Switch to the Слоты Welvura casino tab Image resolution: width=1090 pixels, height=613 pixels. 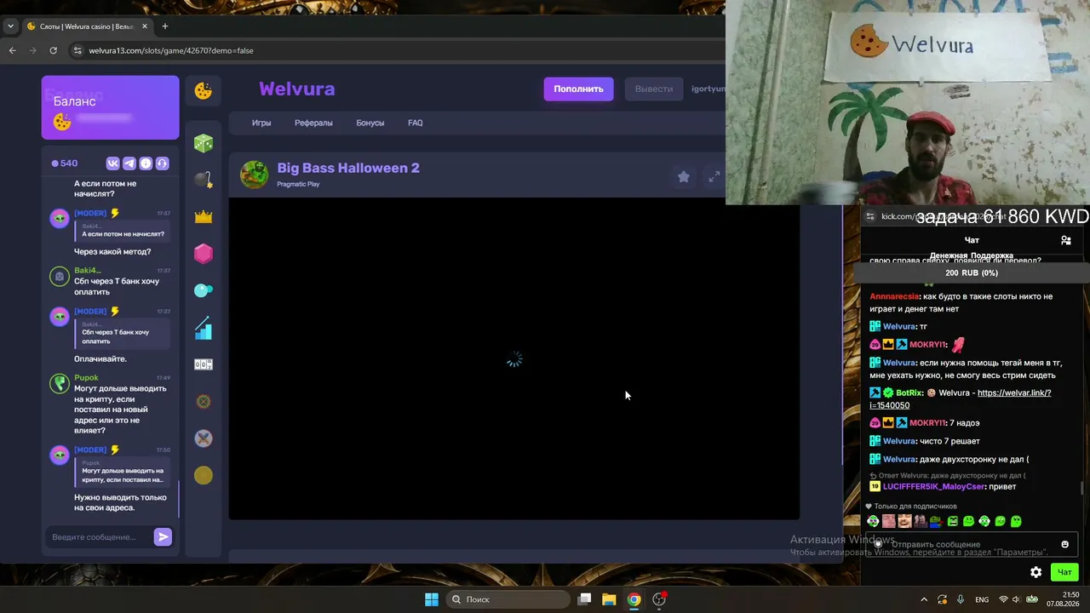88,26
